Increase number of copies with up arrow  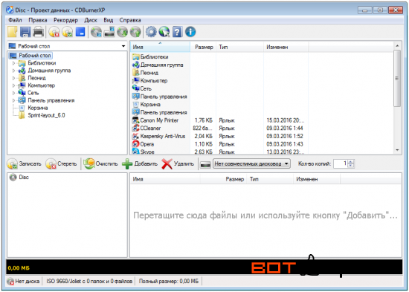(351, 162)
